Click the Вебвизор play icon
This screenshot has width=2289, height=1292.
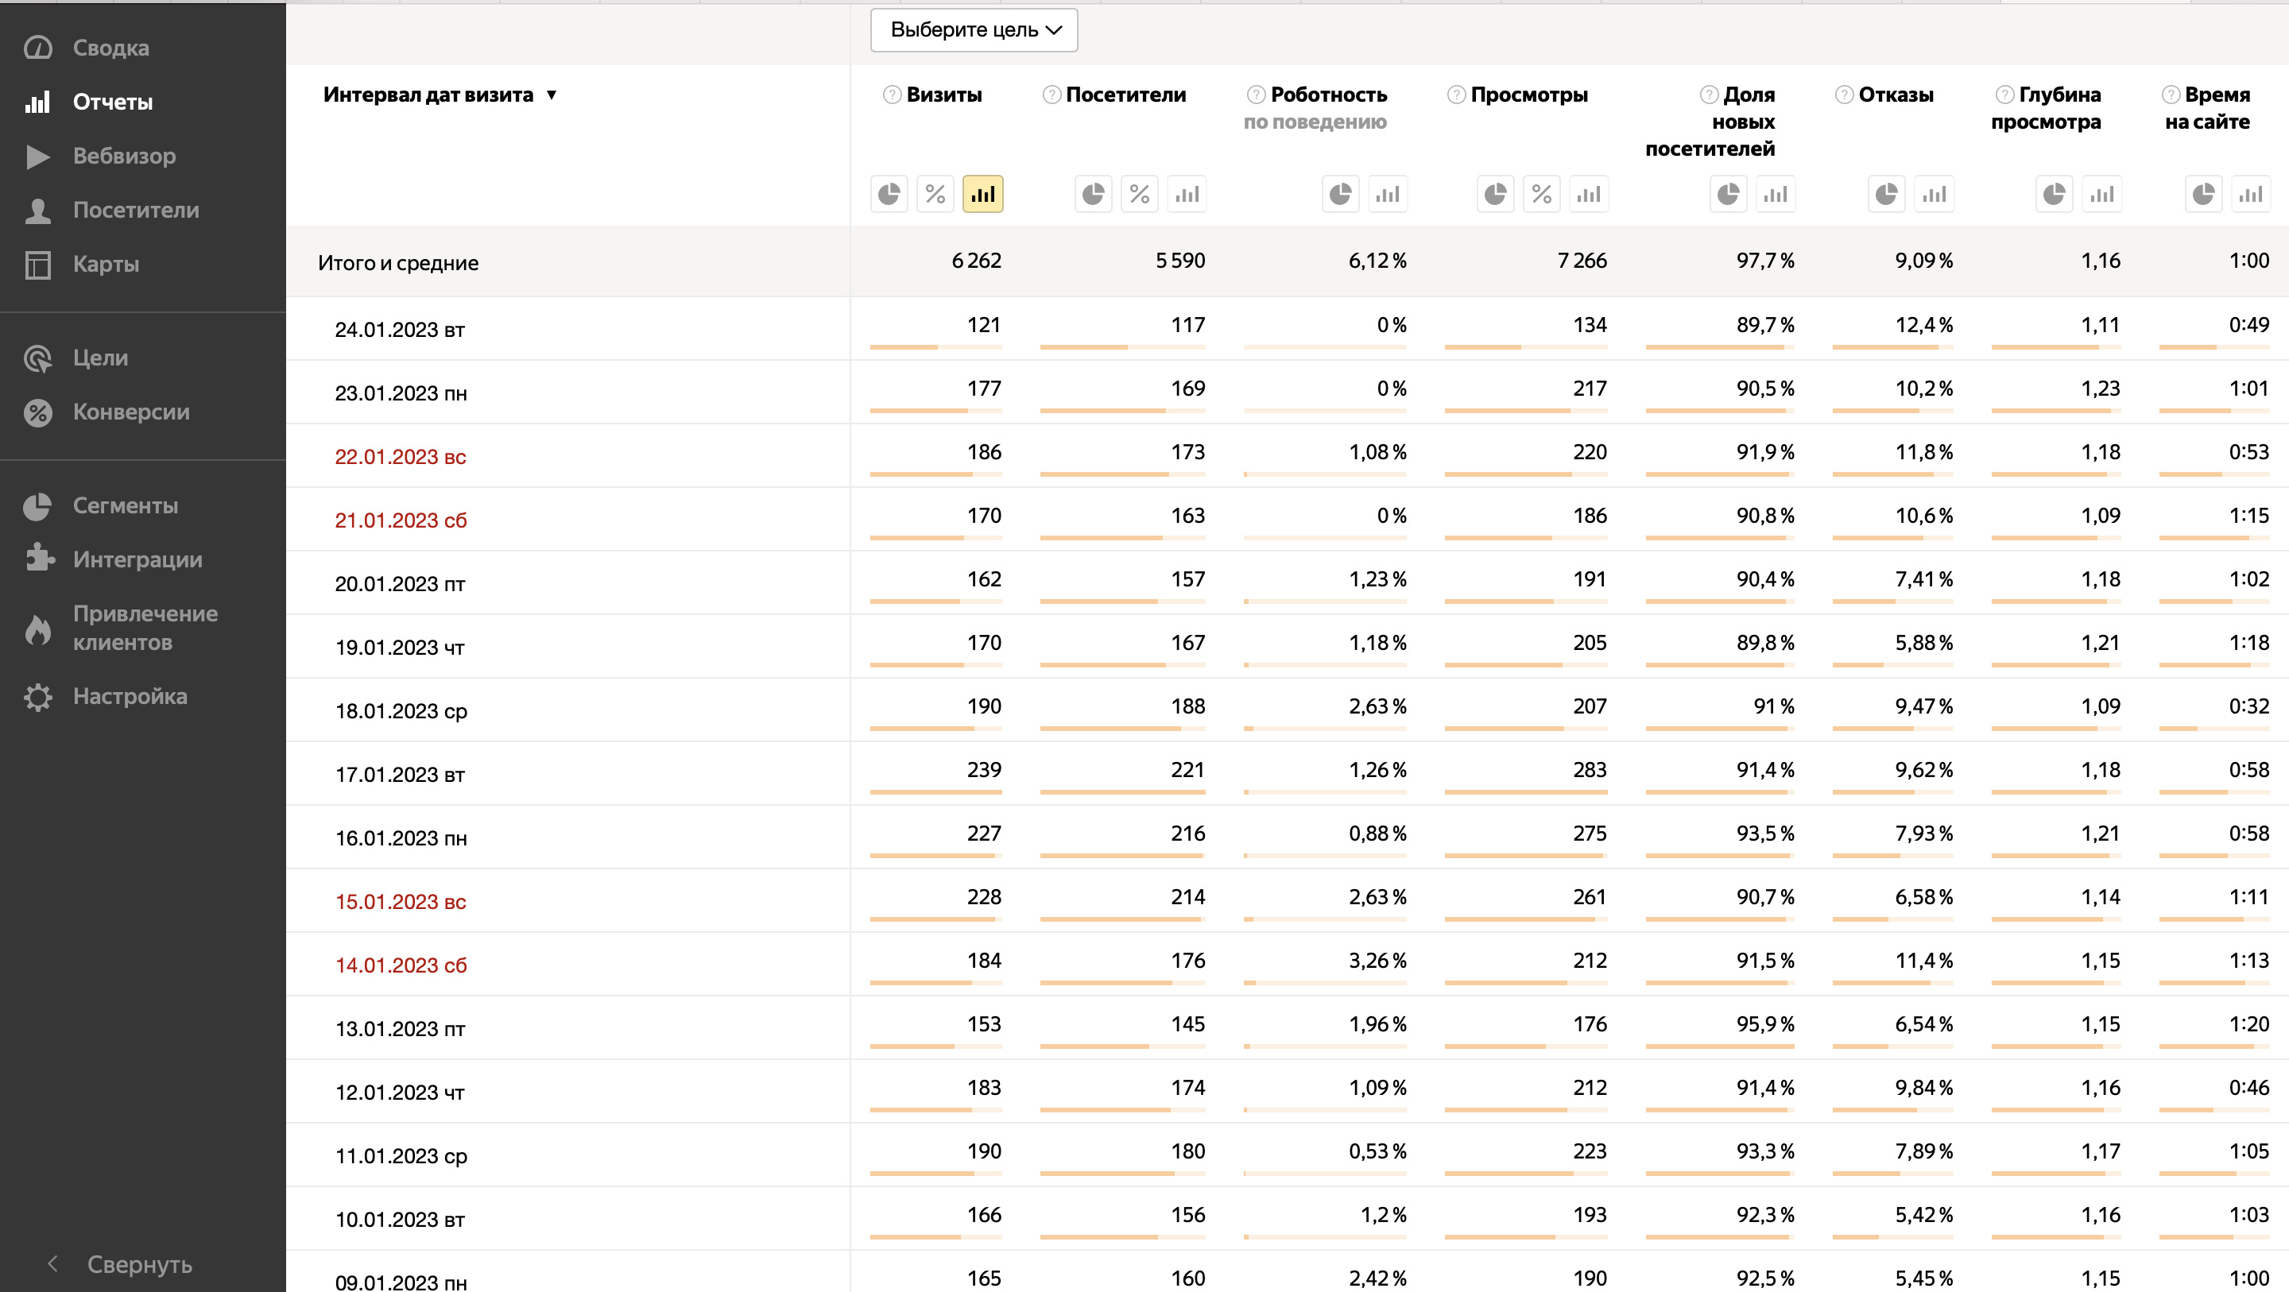(37, 156)
